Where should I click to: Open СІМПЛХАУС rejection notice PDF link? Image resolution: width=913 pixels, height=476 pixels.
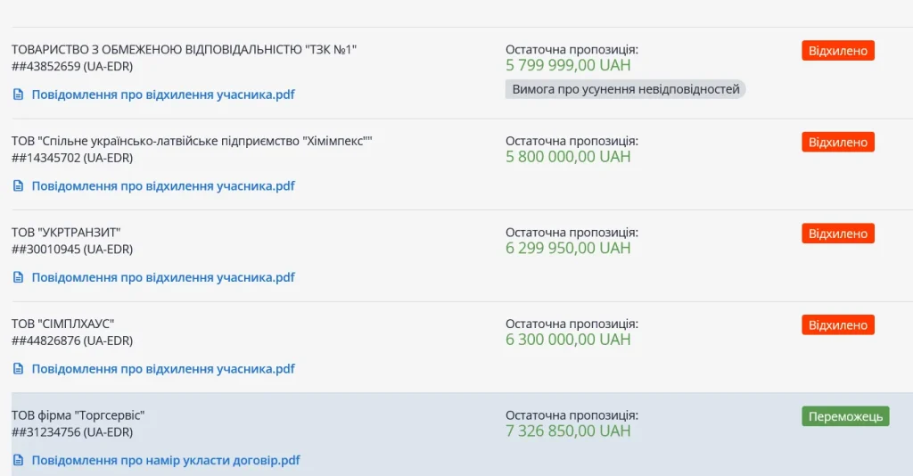[163, 369]
